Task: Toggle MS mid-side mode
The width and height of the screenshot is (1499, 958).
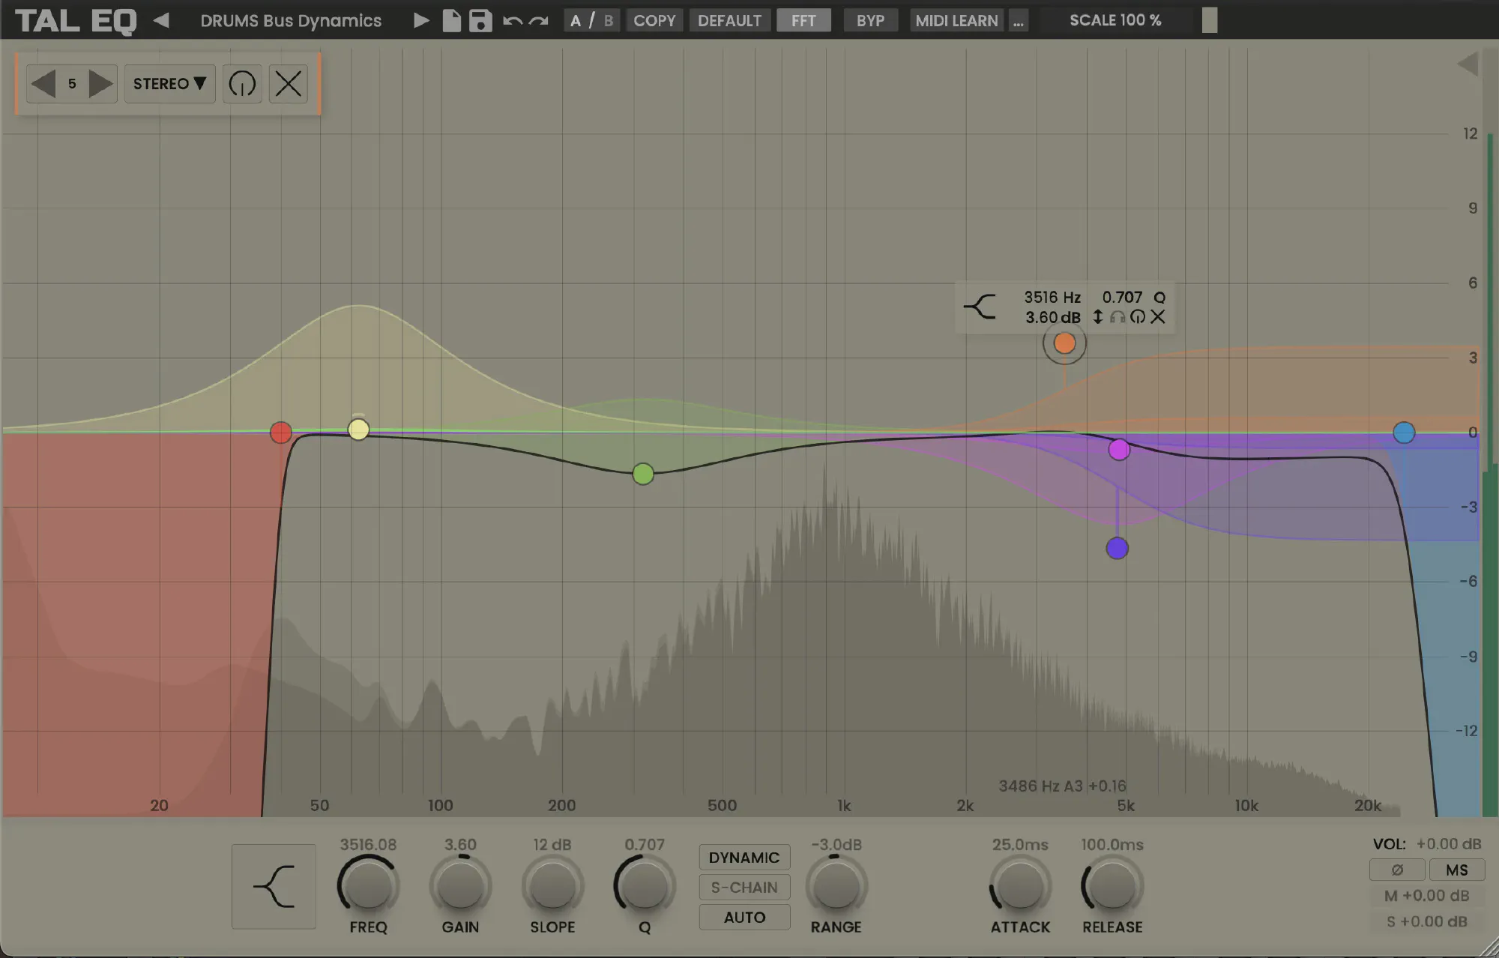Action: (1456, 870)
